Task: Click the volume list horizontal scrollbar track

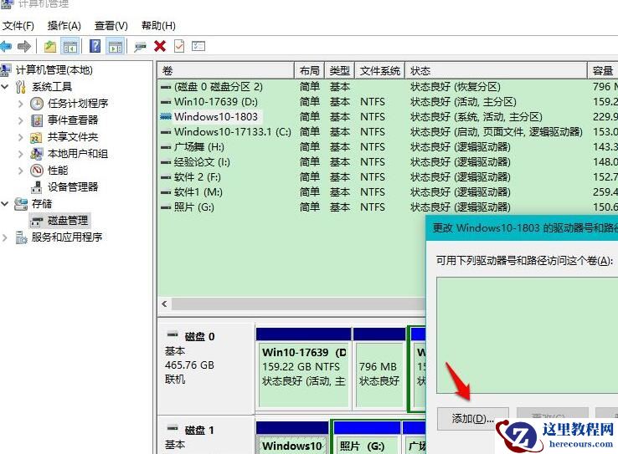Action: tap(298, 304)
